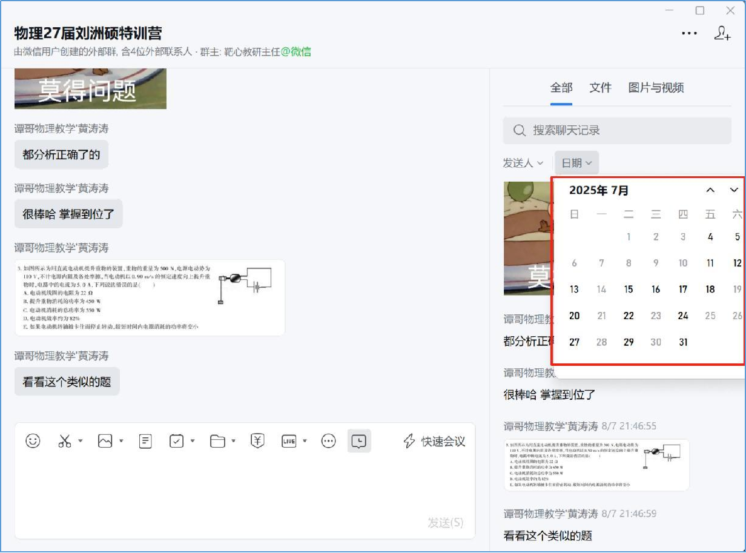Screen dimensions: 746x553
Task: Click the add group member icon
Action: 722,33
